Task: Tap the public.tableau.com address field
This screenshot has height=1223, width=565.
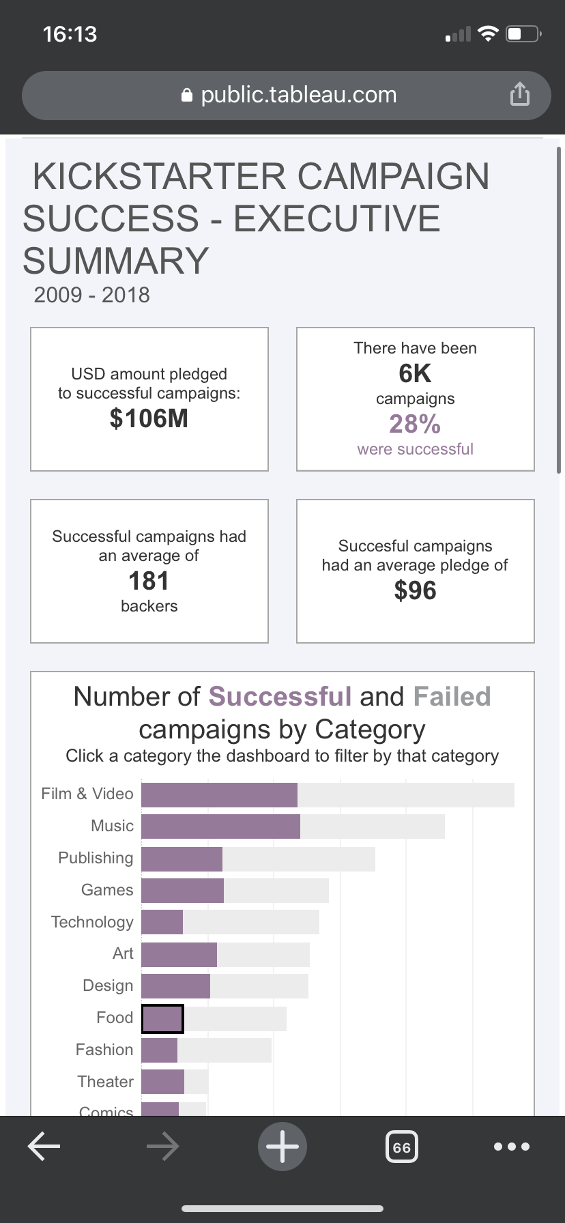Action: [298, 95]
